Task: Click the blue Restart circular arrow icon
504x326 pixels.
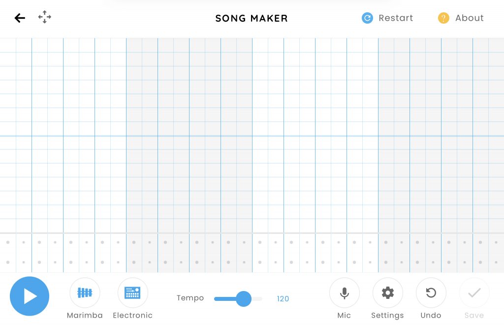Action: 367,18
